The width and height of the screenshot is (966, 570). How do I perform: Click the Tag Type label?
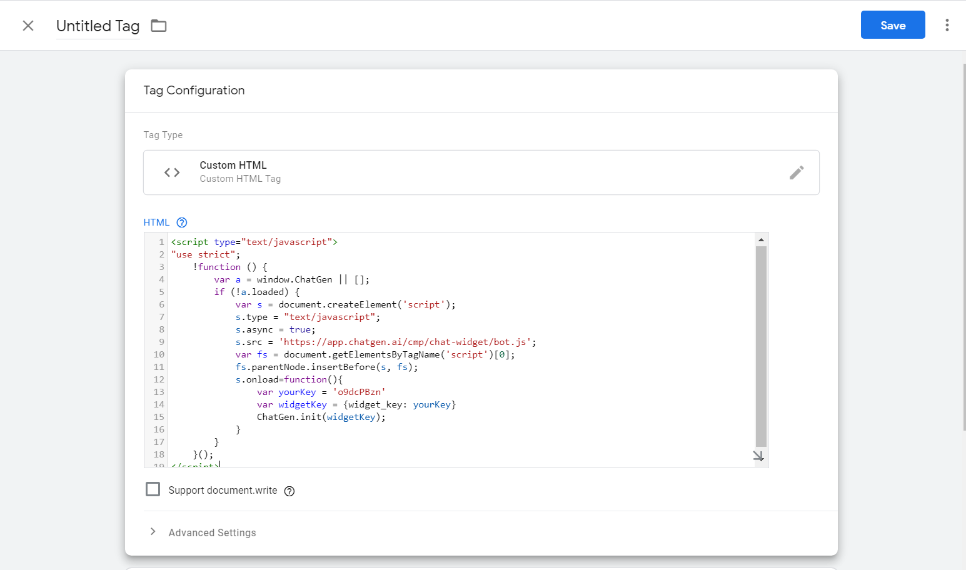click(x=163, y=135)
